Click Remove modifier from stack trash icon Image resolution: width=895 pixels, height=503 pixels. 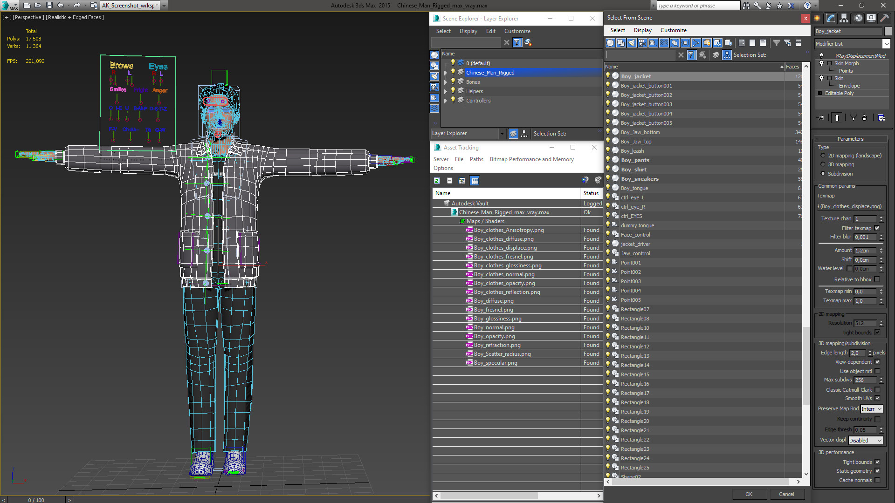point(864,118)
